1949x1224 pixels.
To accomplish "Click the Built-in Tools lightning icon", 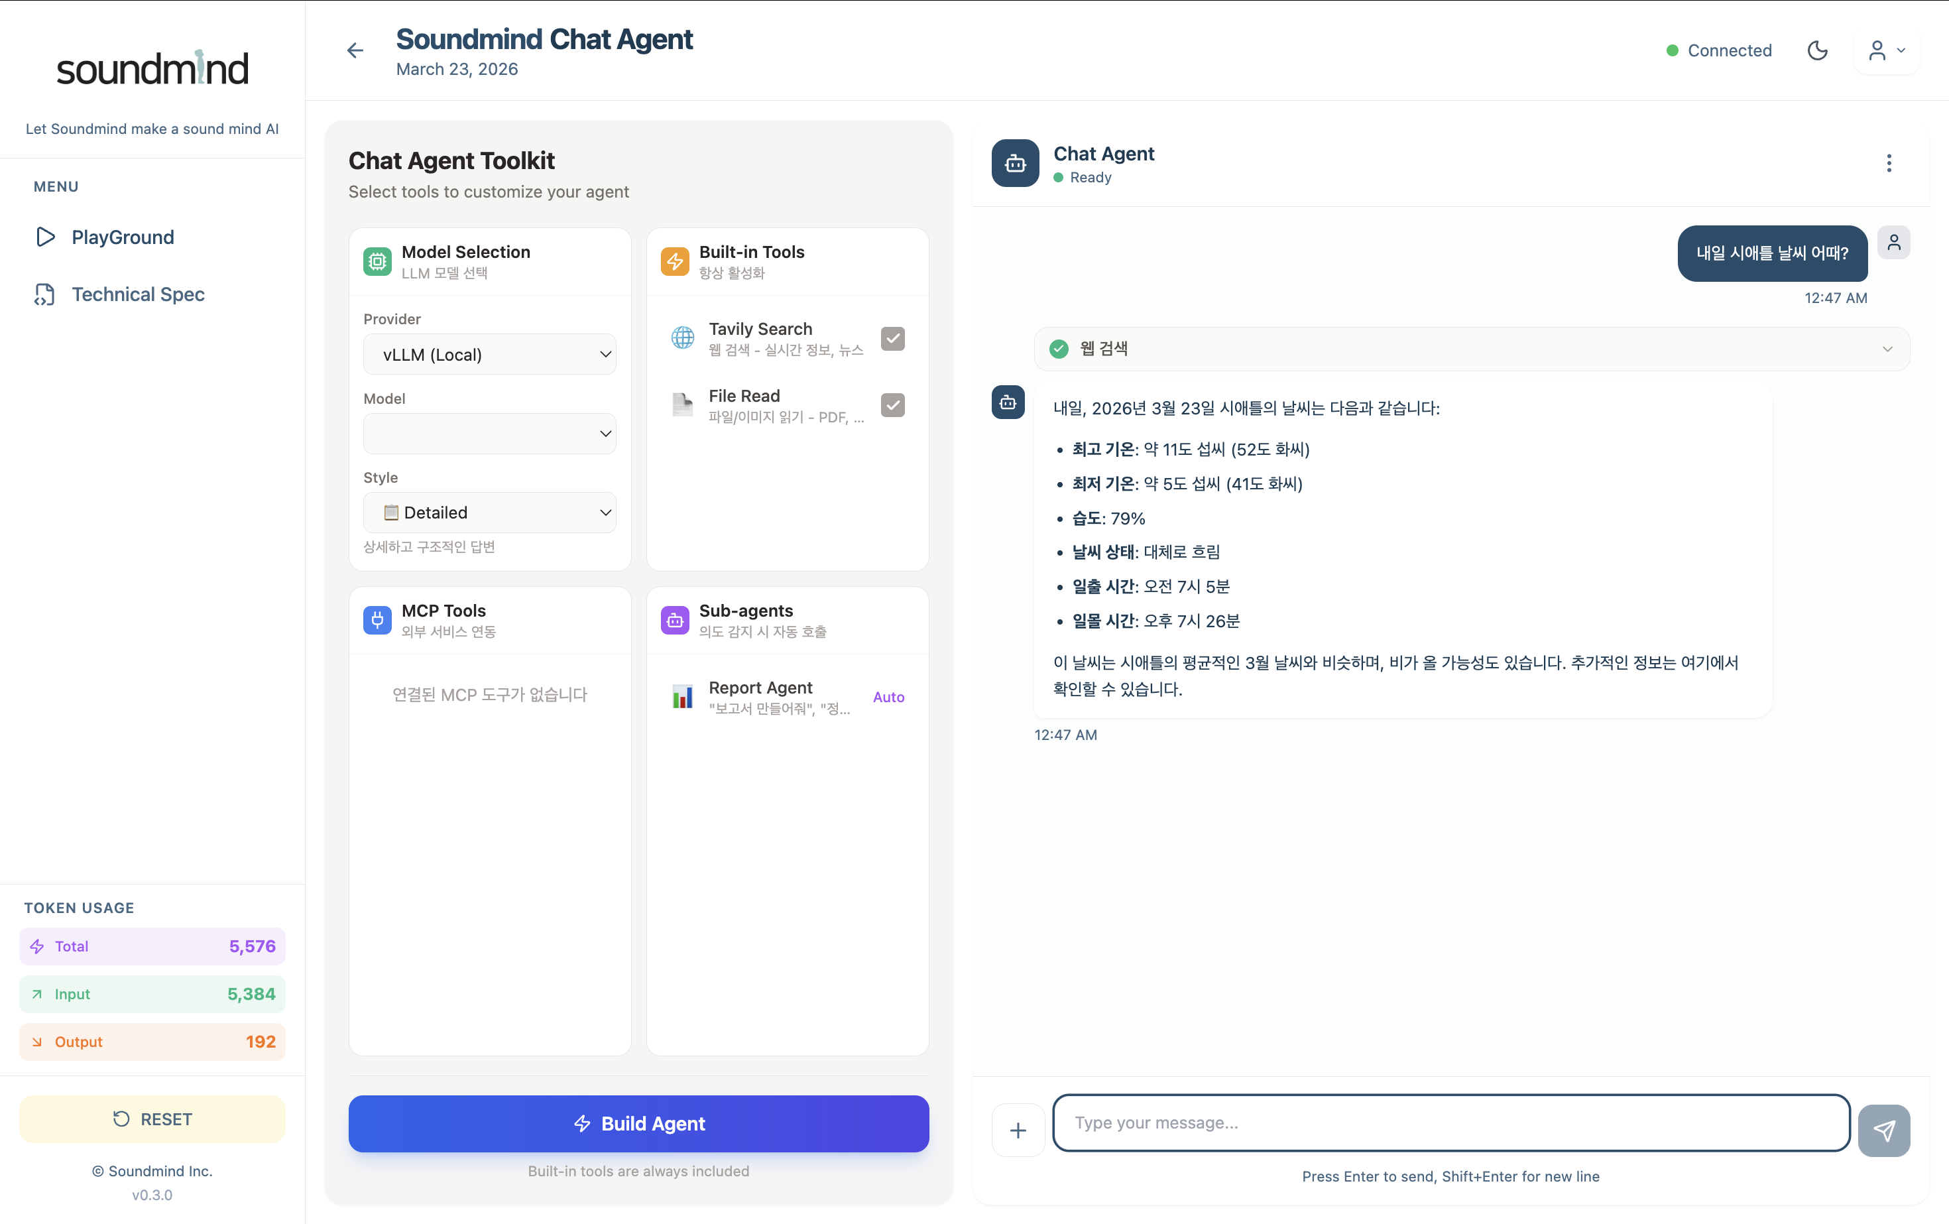I will (x=675, y=261).
